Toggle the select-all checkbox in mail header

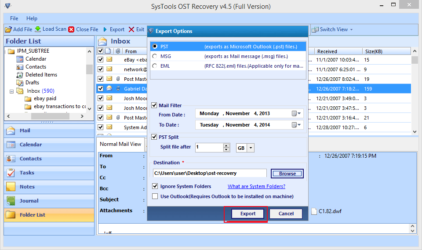click(100, 51)
